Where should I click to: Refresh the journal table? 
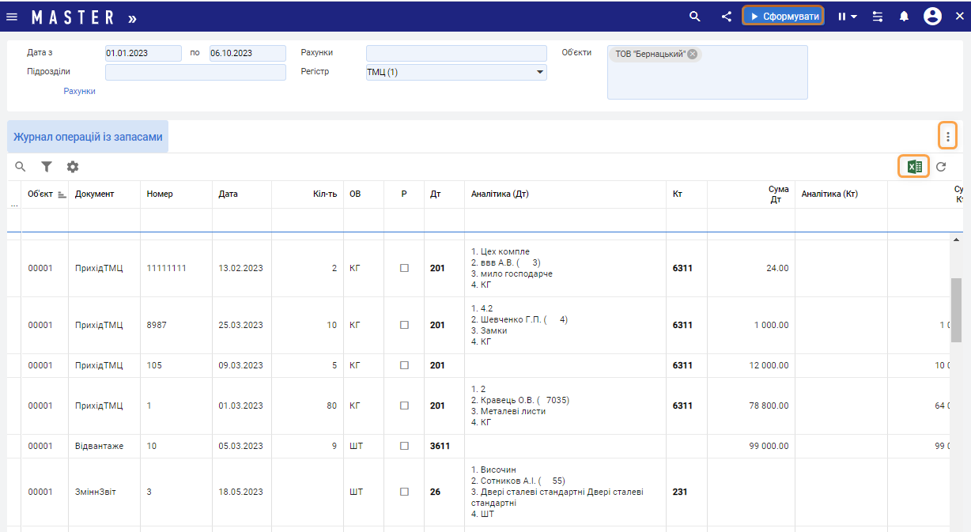[x=941, y=167]
